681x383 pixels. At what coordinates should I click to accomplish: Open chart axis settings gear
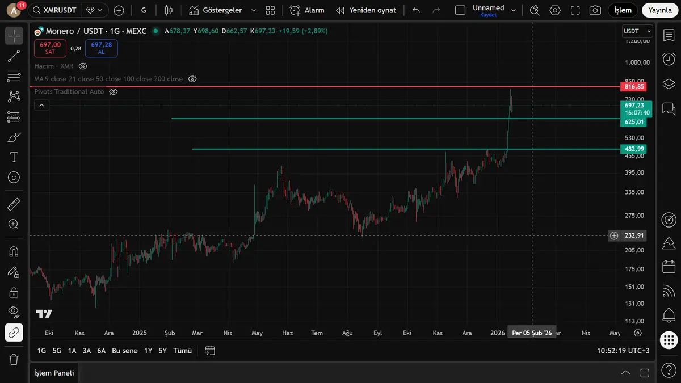click(638, 333)
